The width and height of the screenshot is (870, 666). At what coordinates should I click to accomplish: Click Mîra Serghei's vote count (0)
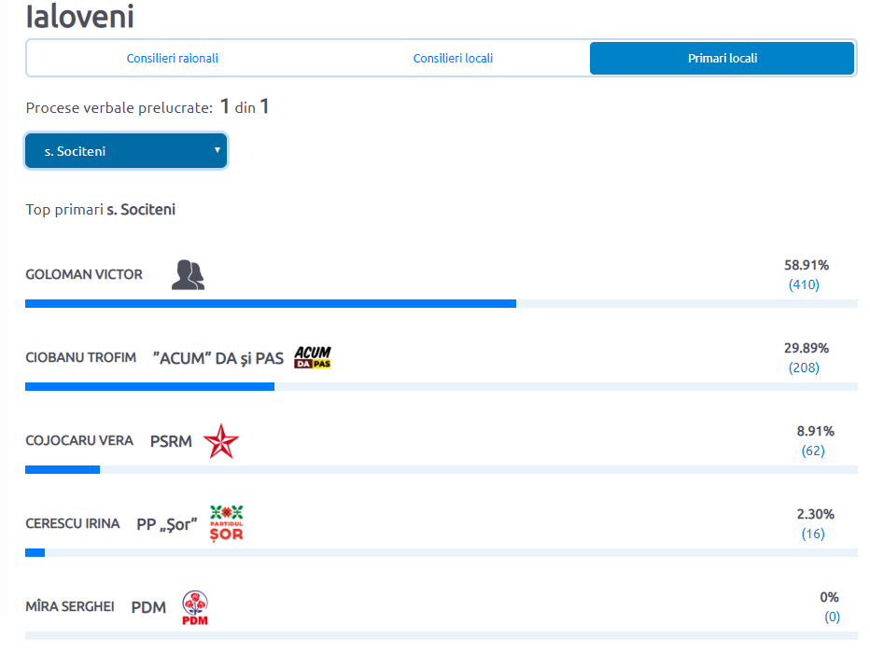(833, 617)
